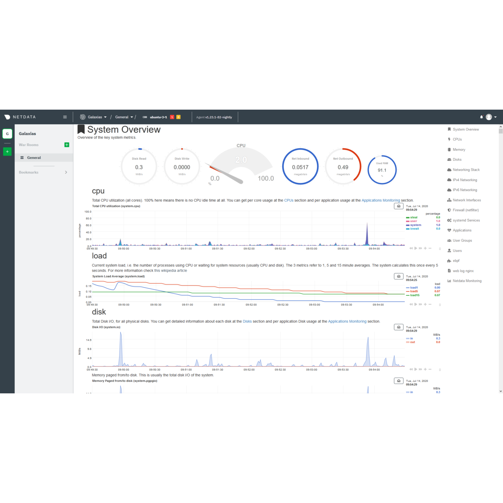Screen dimensions: 503x503
Task: Expand the Bookmarks section
Action: click(66, 172)
